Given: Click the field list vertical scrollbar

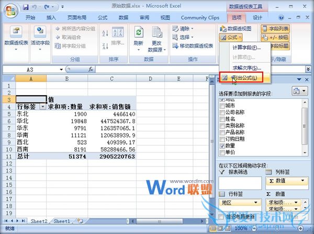Looking at the screenshot, I should tap(305, 127).
